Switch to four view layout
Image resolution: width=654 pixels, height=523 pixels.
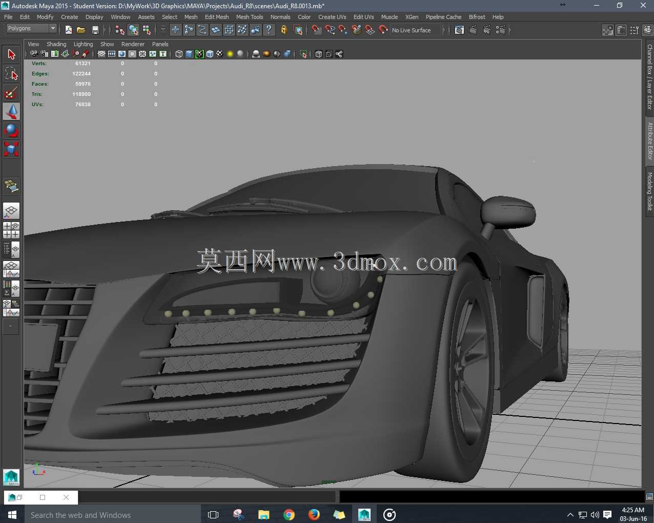(11, 230)
